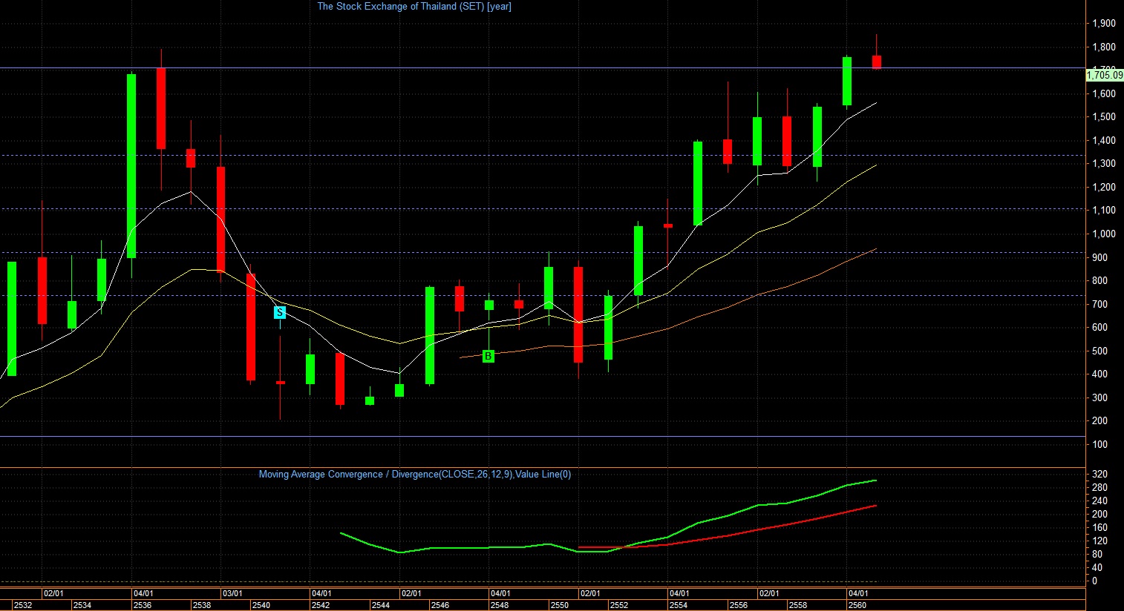Click the year 2560 on the time axis
This screenshot has width=1124, height=611.
[857, 605]
